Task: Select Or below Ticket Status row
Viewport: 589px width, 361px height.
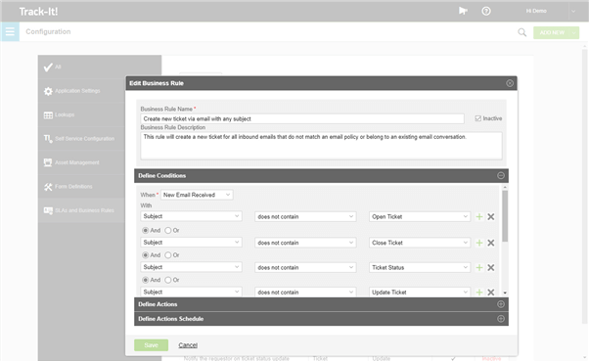Action: pyautogui.click(x=168, y=280)
